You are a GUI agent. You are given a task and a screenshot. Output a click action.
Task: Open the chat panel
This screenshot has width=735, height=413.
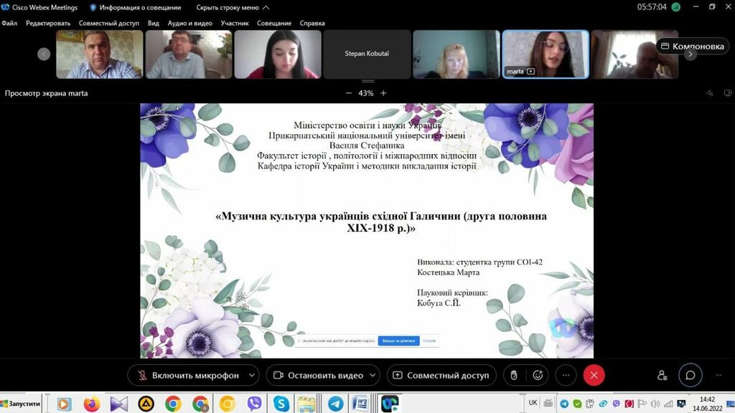tap(690, 375)
